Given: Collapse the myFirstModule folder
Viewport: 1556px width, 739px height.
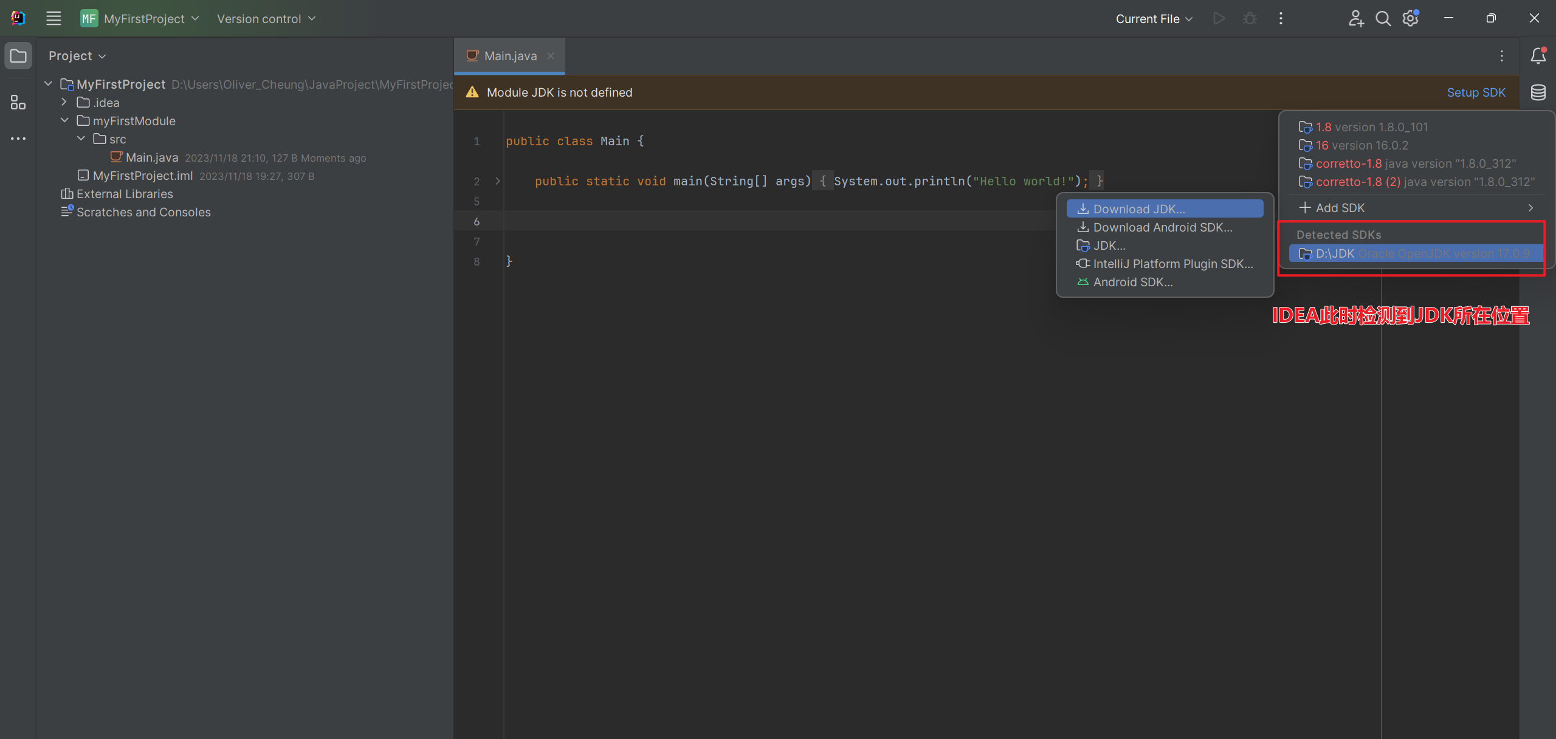Looking at the screenshot, I should (x=64, y=120).
